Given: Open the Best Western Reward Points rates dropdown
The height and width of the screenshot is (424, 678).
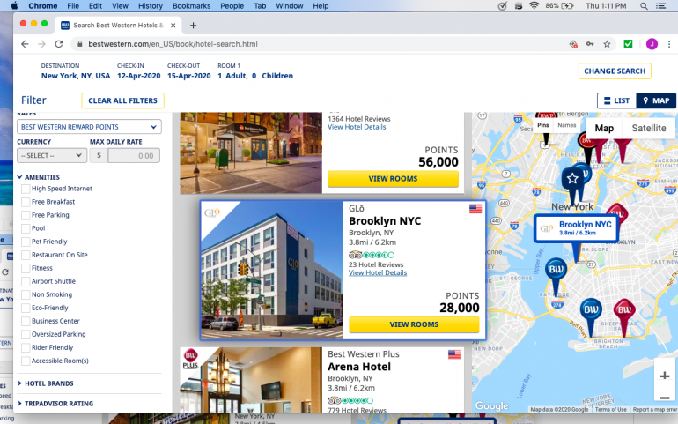Looking at the screenshot, I should point(88,127).
